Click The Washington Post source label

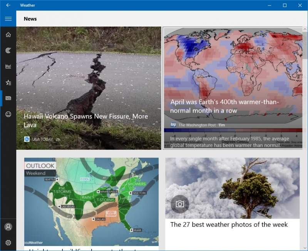(x=197, y=125)
